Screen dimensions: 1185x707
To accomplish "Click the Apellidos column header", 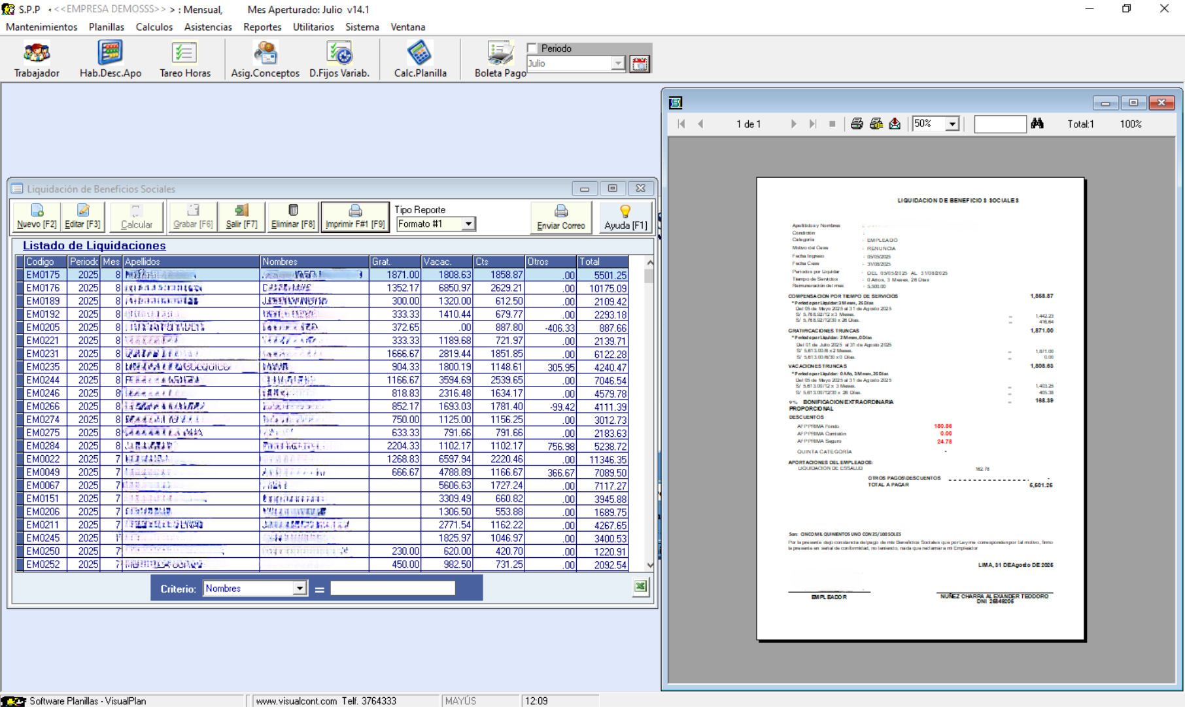I will coord(191,262).
